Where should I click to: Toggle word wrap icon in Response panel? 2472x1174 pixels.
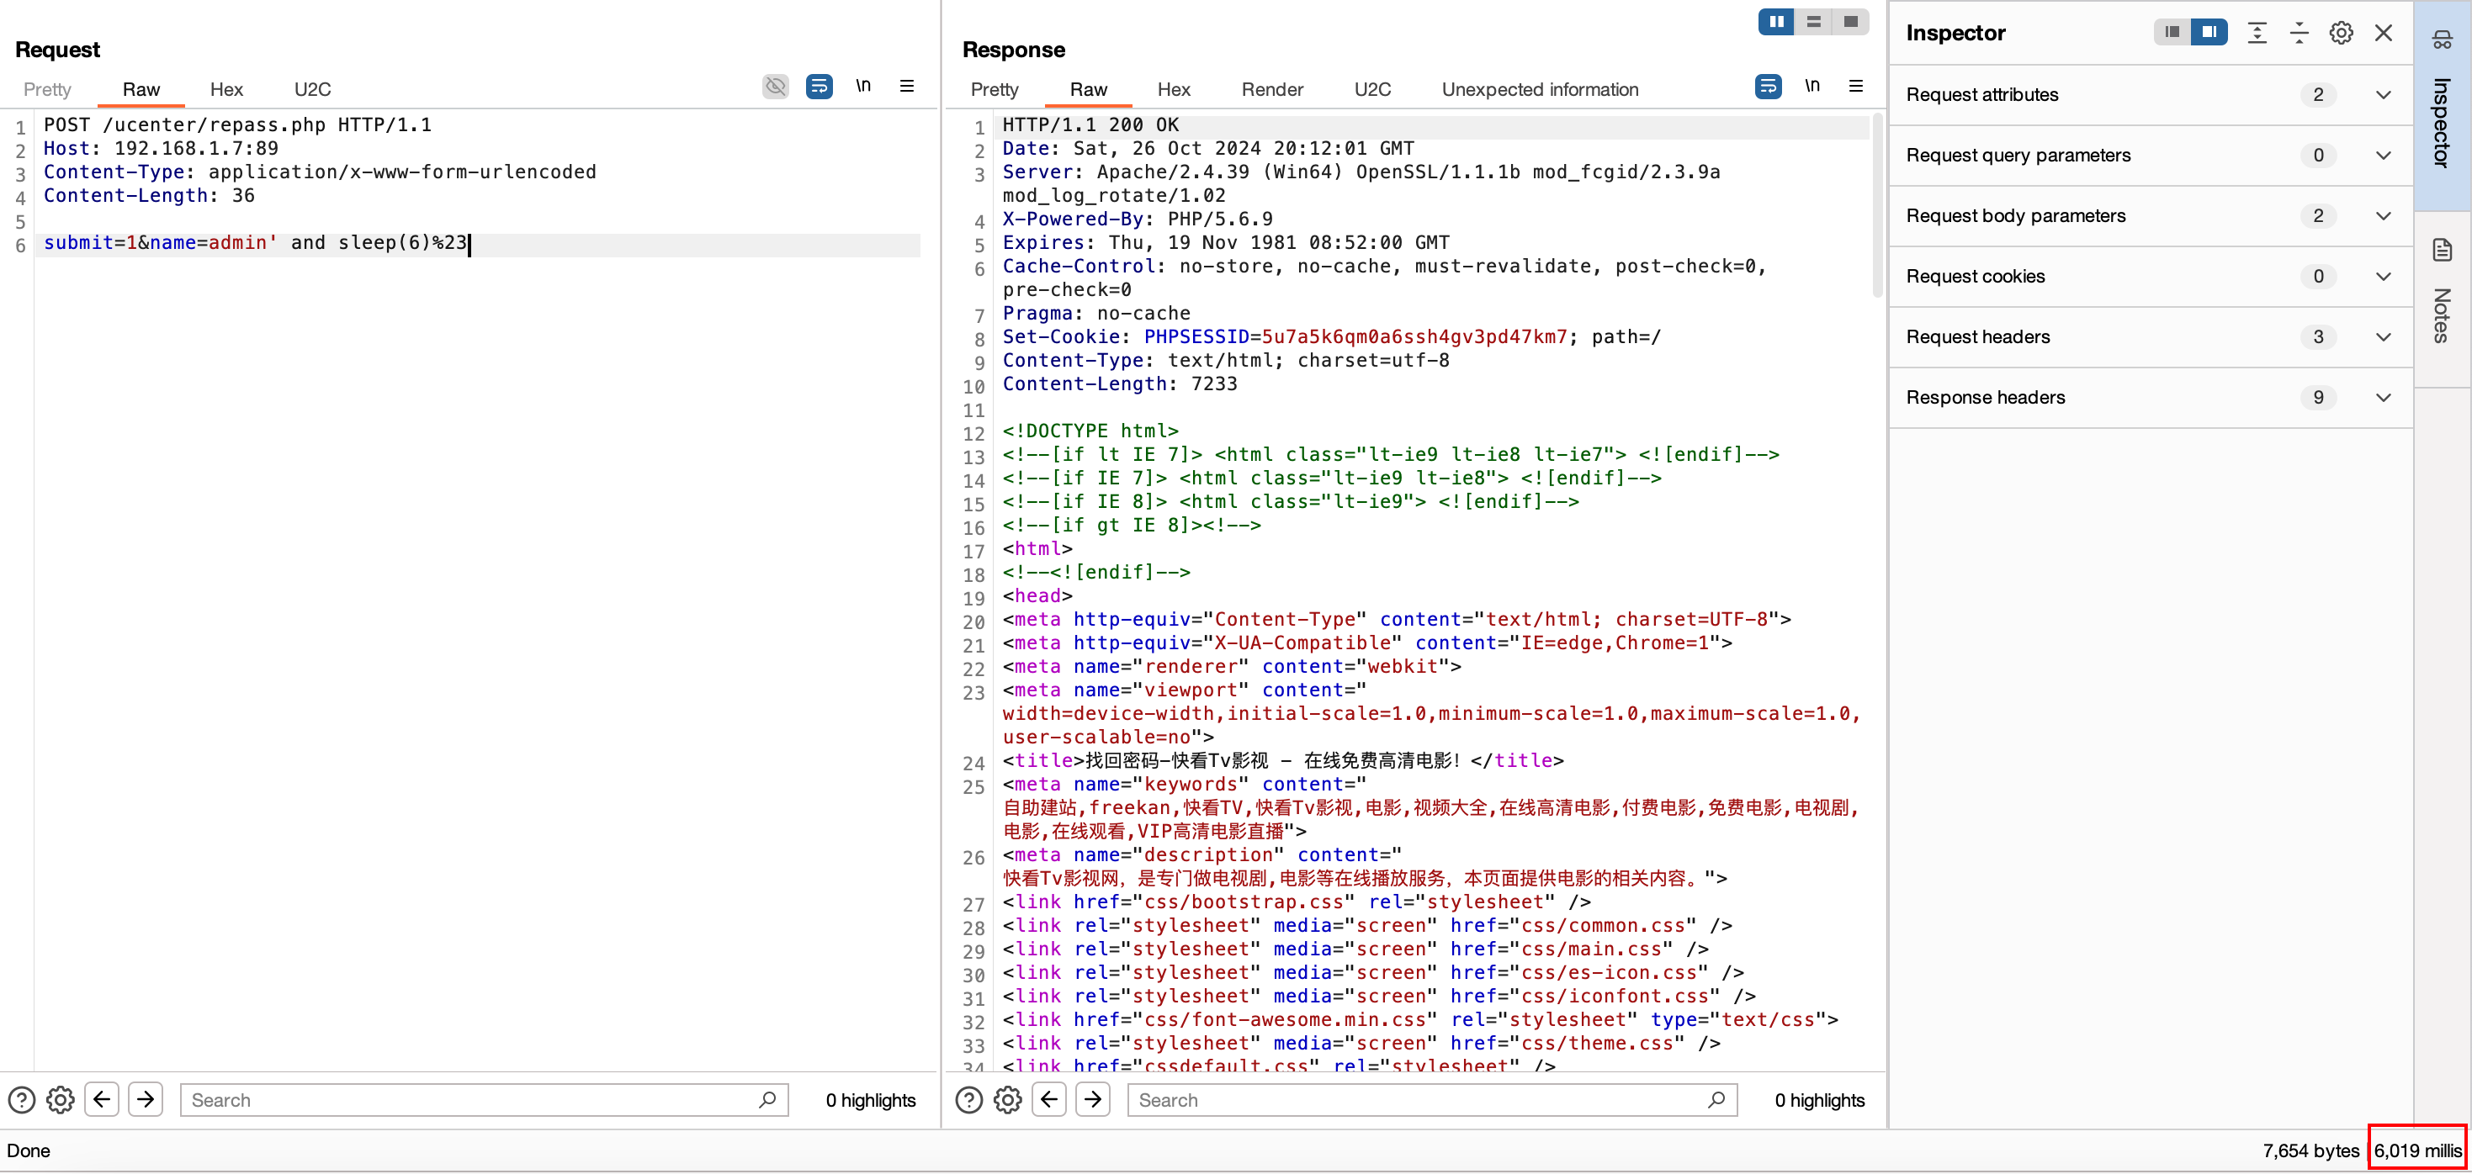1768,87
